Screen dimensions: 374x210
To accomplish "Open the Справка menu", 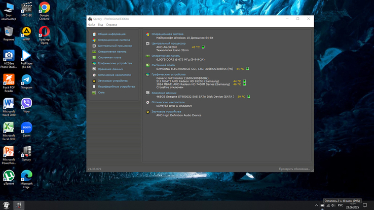I will [111, 25].
